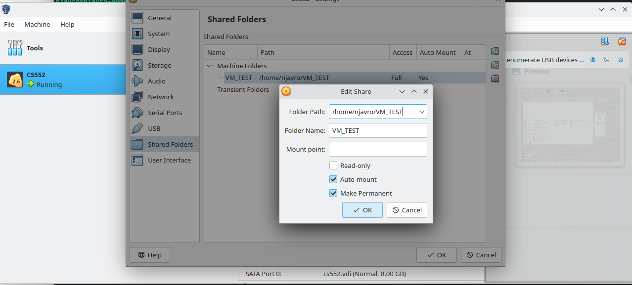Enable the Read-only checkbox
Viewport: 632px width, 285px height.
(333, 165)
